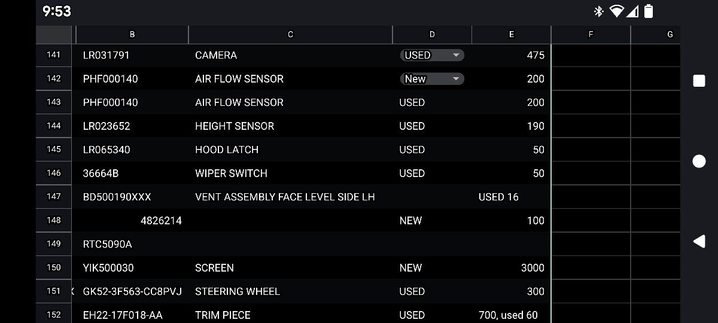Select the price cell showing 3000
Screen dimensions: 718x323
511,268
